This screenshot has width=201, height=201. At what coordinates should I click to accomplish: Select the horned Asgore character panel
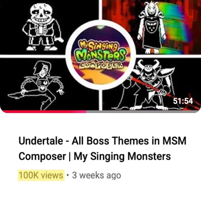click(151, 84)
